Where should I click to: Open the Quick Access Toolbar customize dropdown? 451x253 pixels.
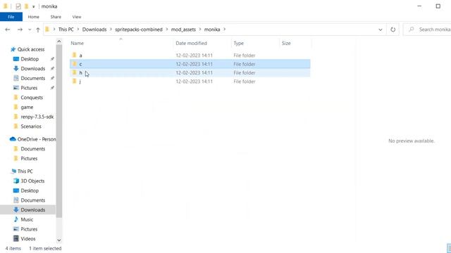(33, 6)
